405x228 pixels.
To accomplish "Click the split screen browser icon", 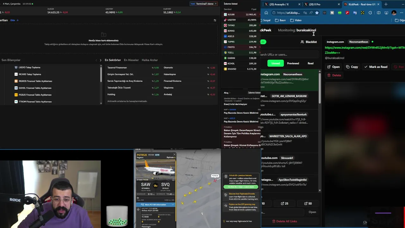I will pos(379,13).
